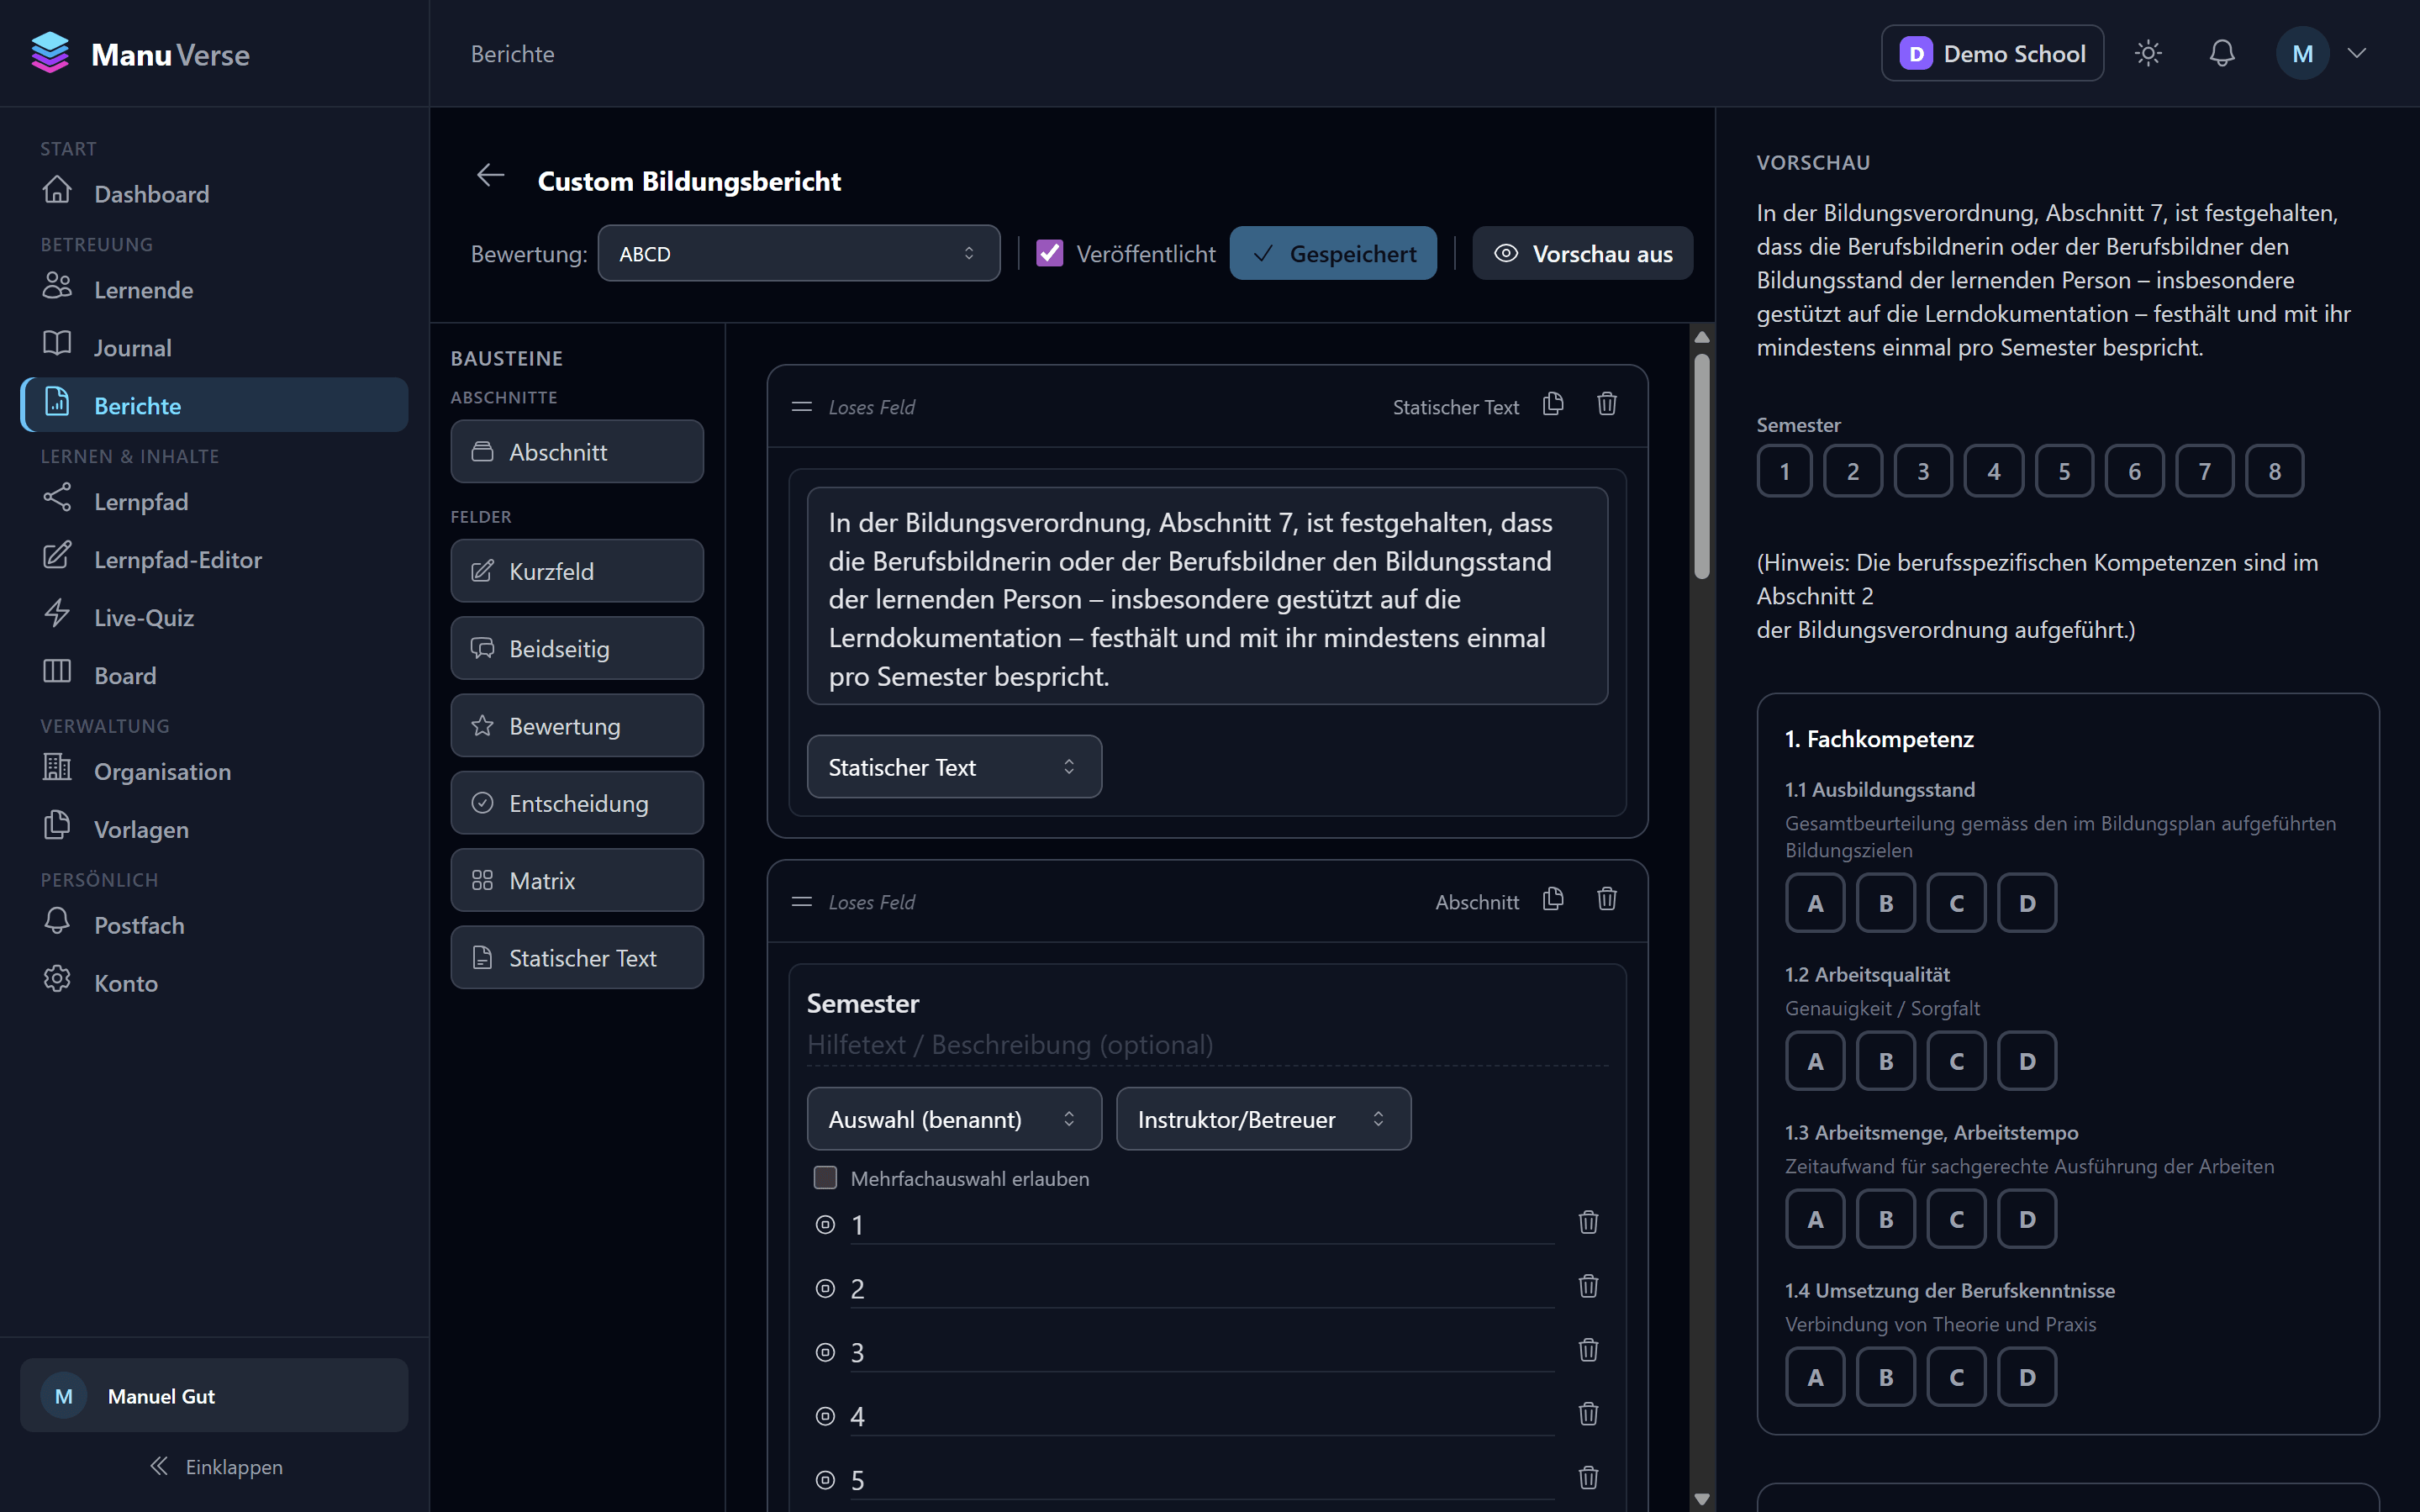Toggle preview off with Vorschau aus
This screenshot has height=1512, width=2420.
(1582, 253)
